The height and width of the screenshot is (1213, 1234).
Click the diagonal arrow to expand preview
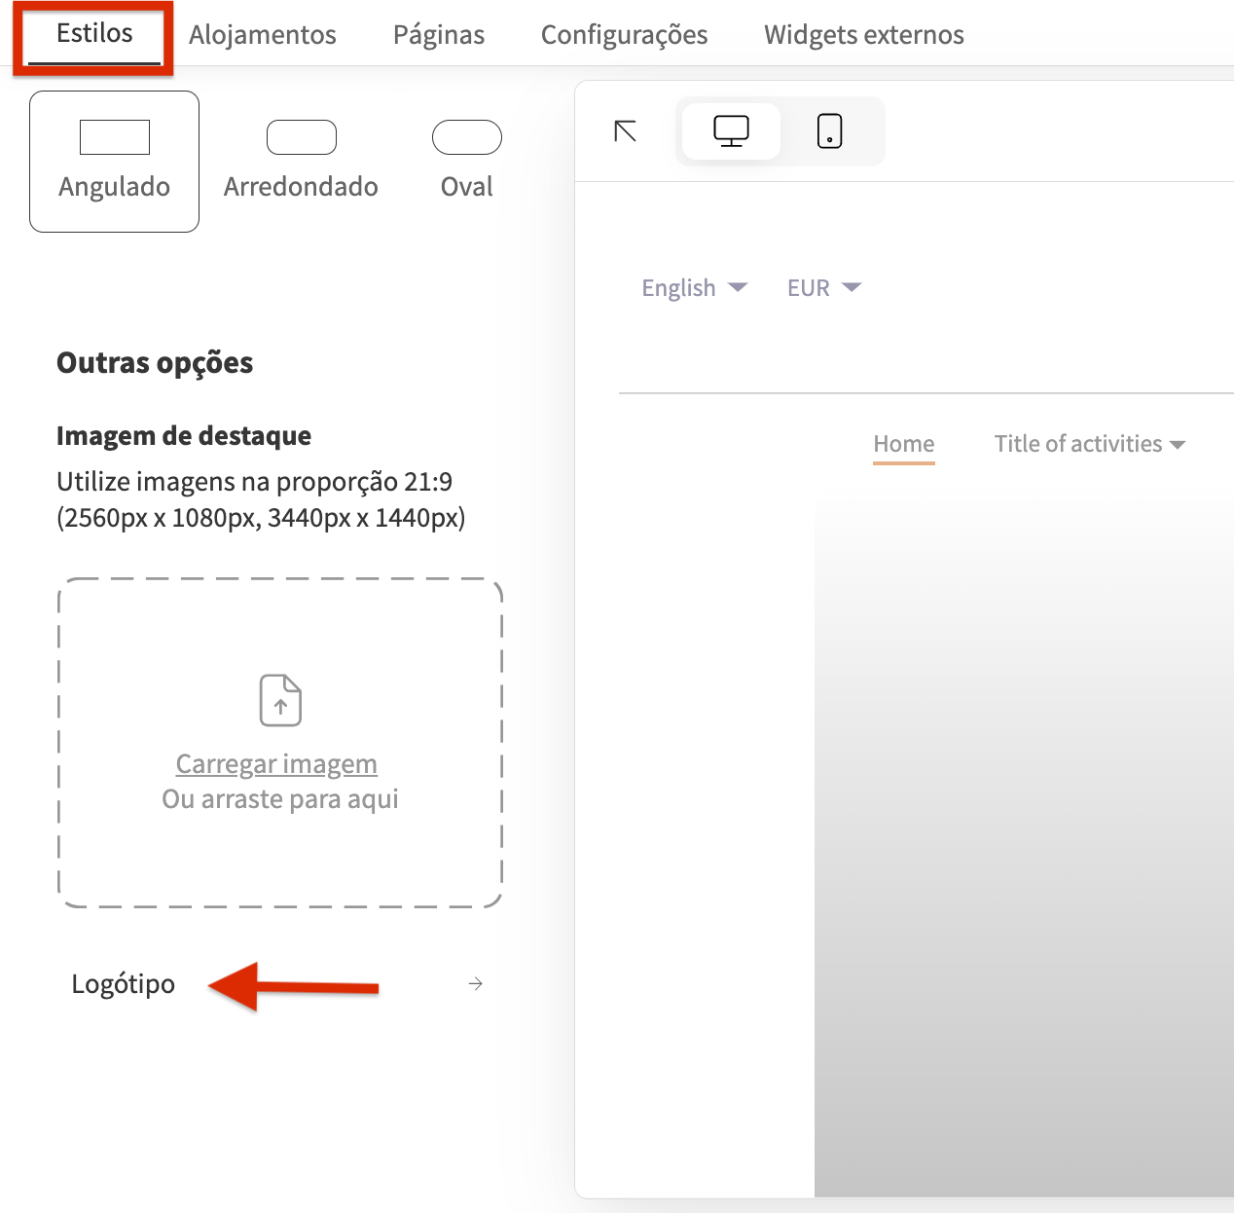click(624, 131)
